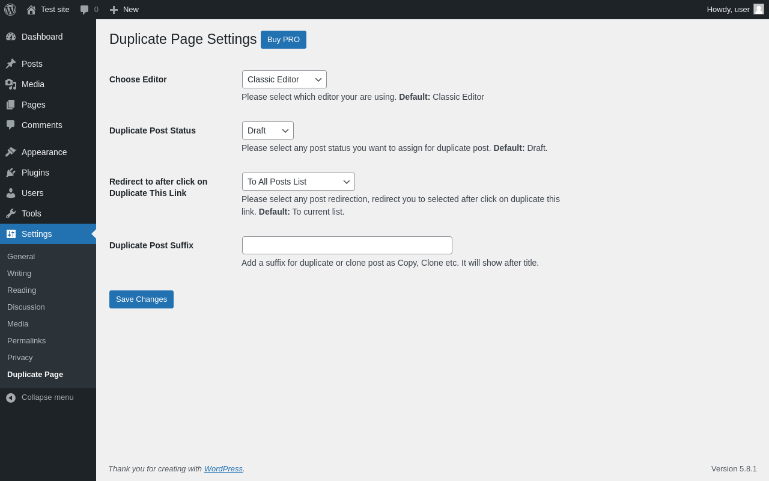769x481 pixels.
Task: Go to Permalinks settings submenu
Action: click(x=26, y=340)
